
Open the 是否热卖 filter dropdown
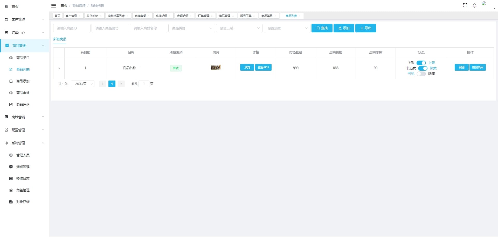287,28
